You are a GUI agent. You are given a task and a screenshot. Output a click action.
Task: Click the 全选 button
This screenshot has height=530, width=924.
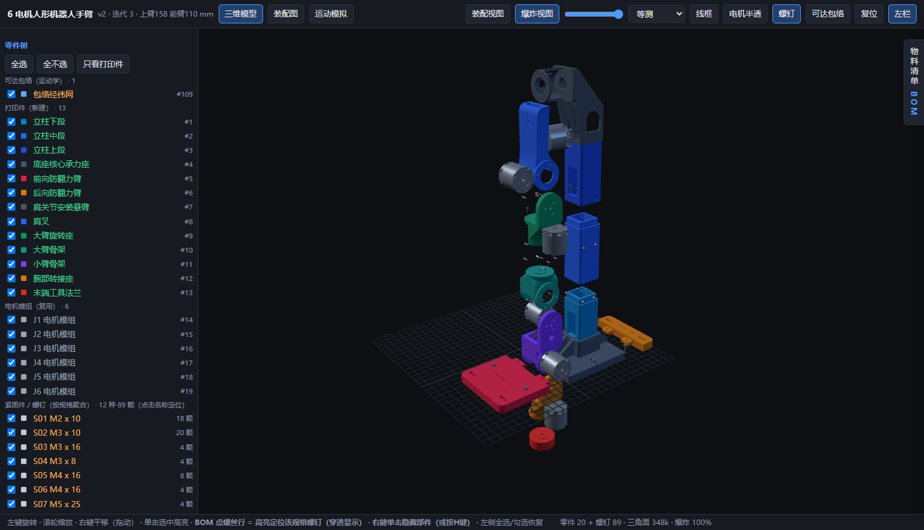[19, 64]
